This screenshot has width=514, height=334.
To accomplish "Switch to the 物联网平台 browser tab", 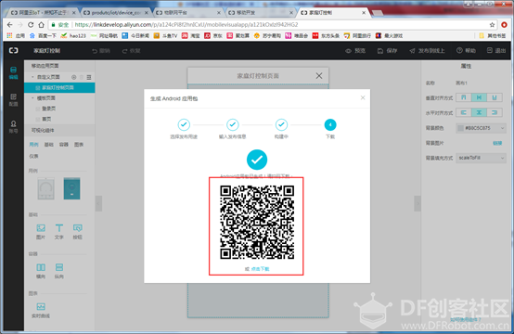I will pos(188,13).
